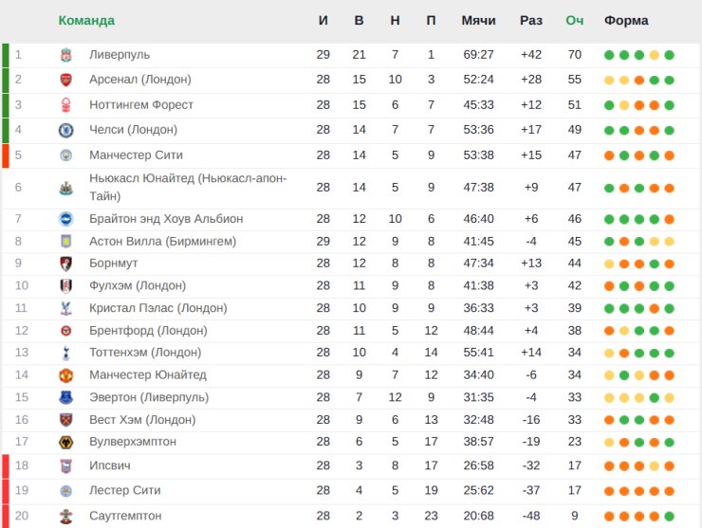Click the Liverpool club crest icon
Viewport: 702px width, 528px height.
[x=65, y=55]
